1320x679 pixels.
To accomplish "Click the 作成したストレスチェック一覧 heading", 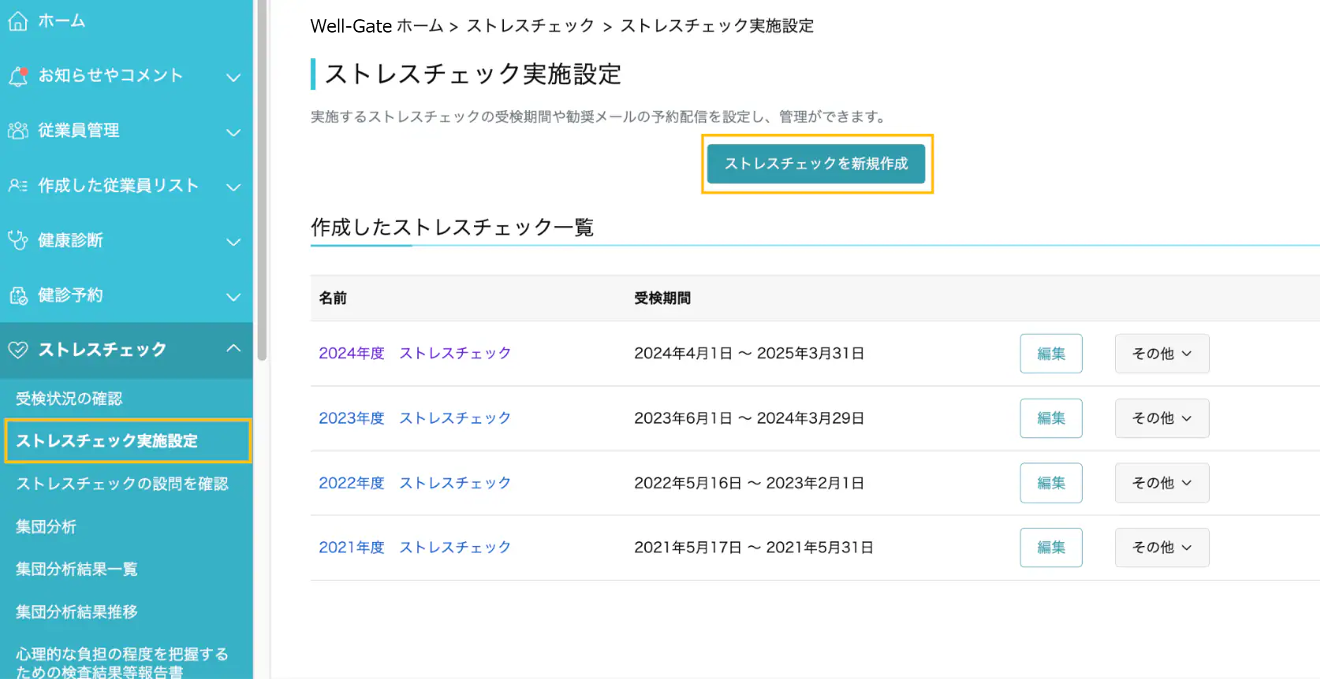I will tap(452, 227).
